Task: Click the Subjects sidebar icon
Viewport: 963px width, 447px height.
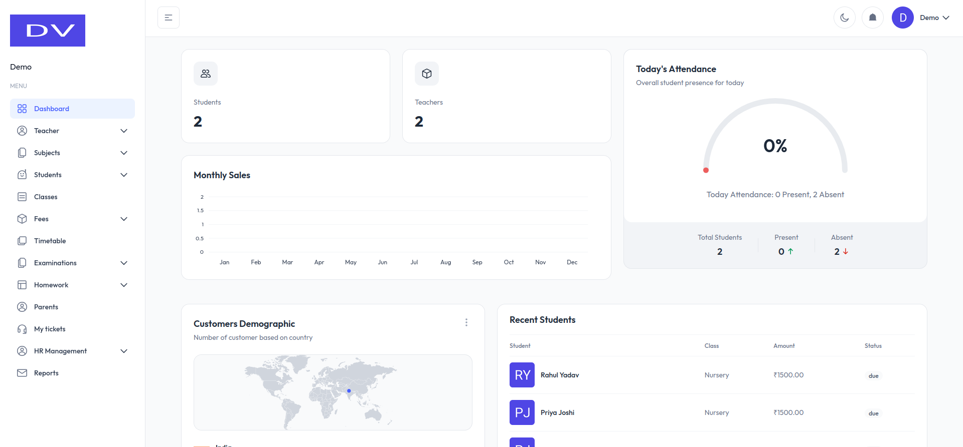Action: coord(22,153)
